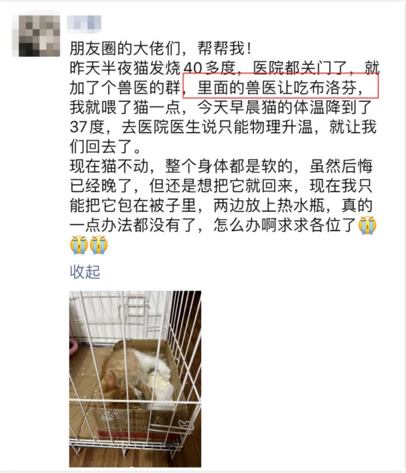Click the second crying emoji on the emoji-only row
The height and width of the screenshot is (473, 406).
98,245
